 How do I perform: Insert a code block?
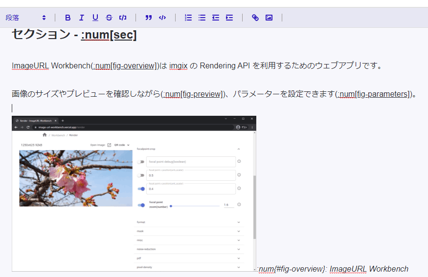(162, 18)
